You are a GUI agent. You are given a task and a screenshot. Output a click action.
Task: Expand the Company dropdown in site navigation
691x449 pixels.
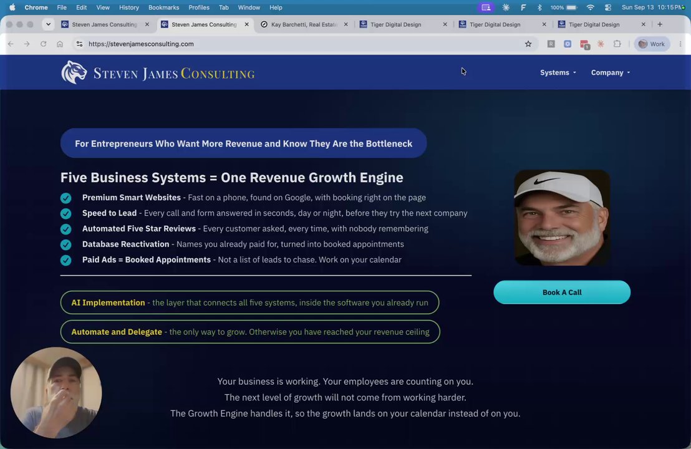[611, 73]
